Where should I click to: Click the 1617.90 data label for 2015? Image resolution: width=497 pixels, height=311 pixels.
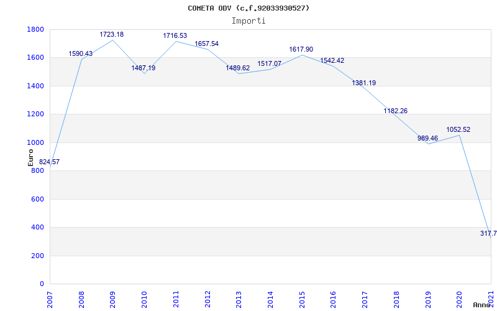pos(301,50)
